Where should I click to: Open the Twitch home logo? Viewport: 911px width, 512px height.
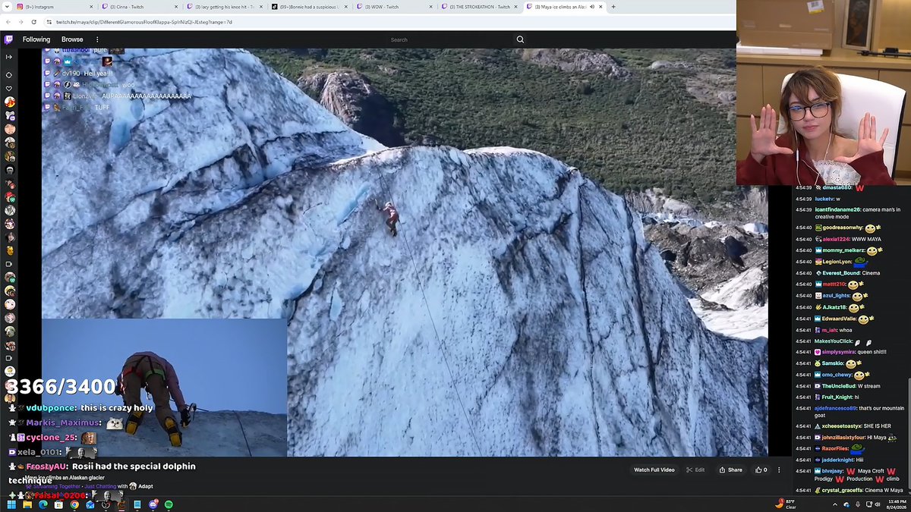(x=8, y=39)
